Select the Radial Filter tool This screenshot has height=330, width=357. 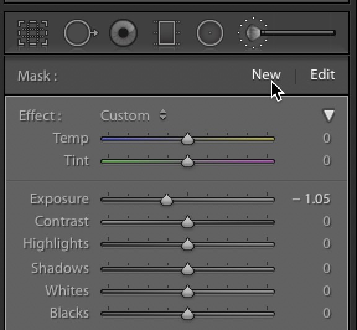[x=210, y=33]
